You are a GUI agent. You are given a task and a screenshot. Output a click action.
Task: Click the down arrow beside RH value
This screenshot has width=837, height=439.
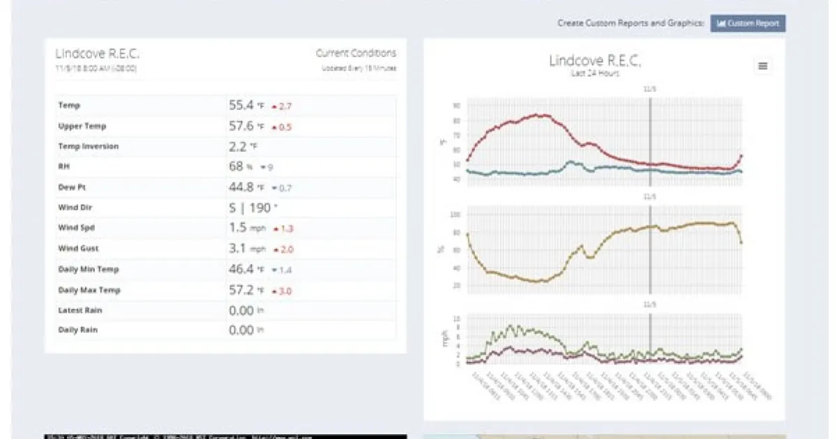pyautogui.click(x=263, y=168)
